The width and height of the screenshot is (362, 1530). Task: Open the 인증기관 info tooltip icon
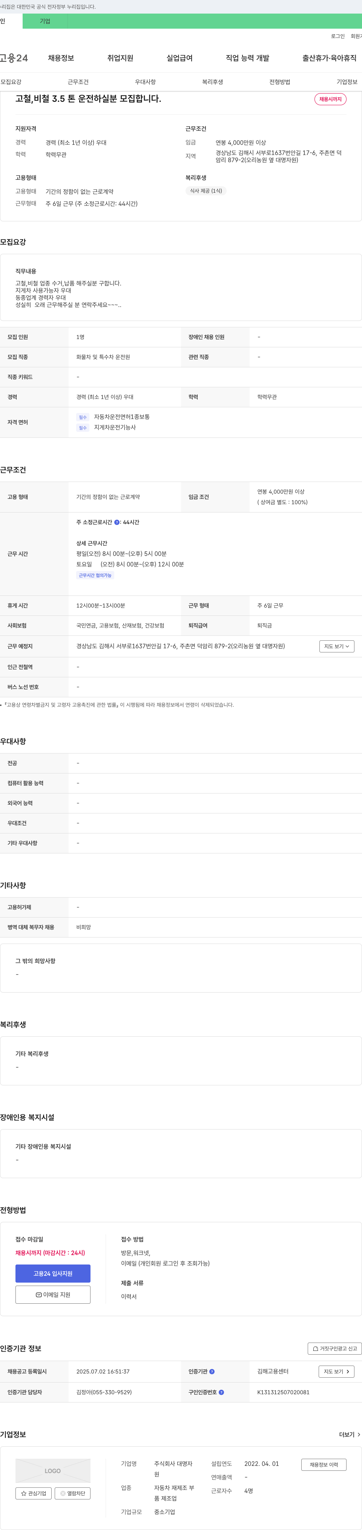point(212,1371)
